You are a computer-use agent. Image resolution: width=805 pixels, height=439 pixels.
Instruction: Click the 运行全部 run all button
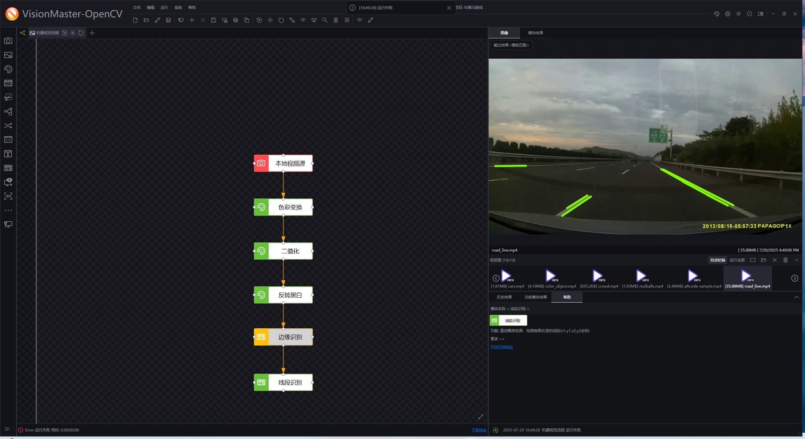(x=737, y=260)
